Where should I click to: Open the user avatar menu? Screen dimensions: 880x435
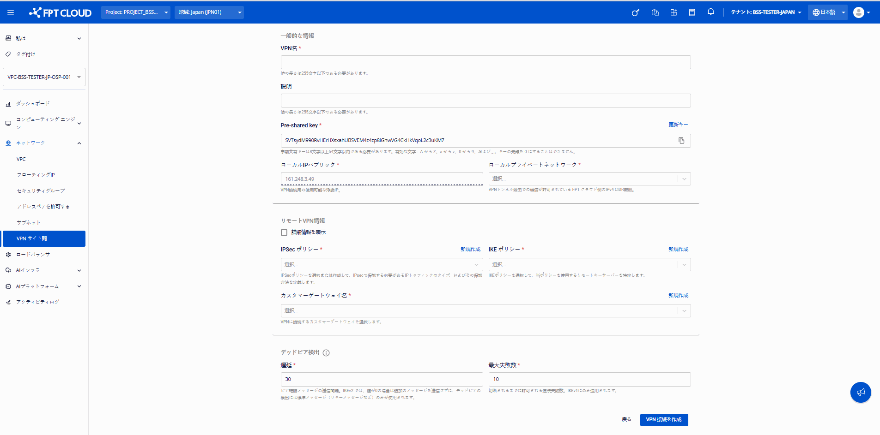(x=862, y=12)
